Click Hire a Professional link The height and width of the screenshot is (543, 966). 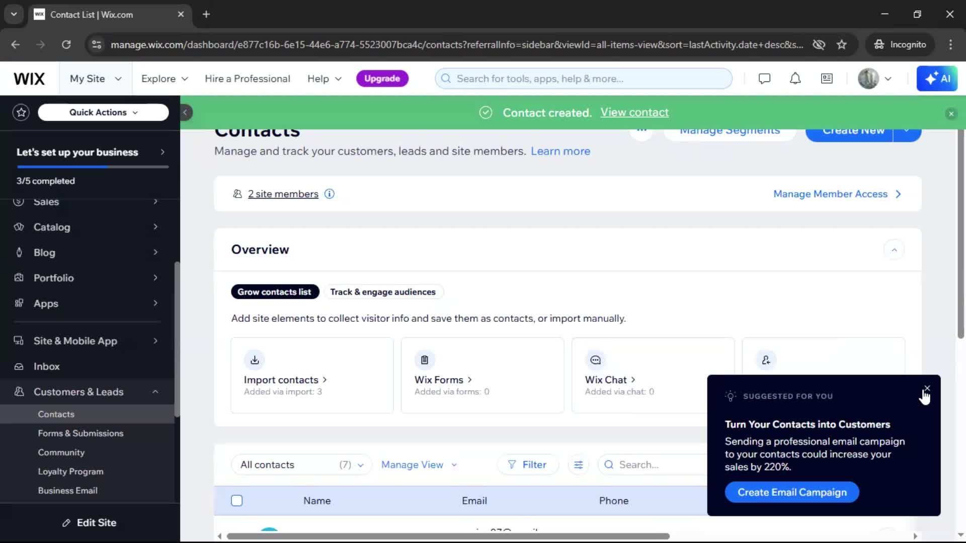[248, 79]
